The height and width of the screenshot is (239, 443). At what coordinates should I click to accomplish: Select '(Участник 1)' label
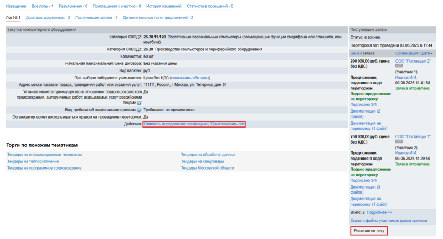[406, 72]
